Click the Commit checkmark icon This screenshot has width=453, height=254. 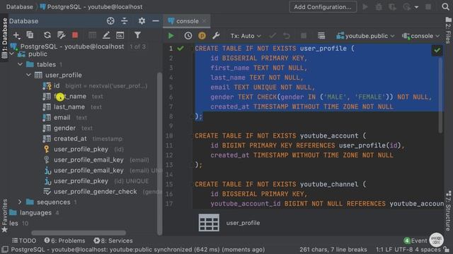click(273, 36)
